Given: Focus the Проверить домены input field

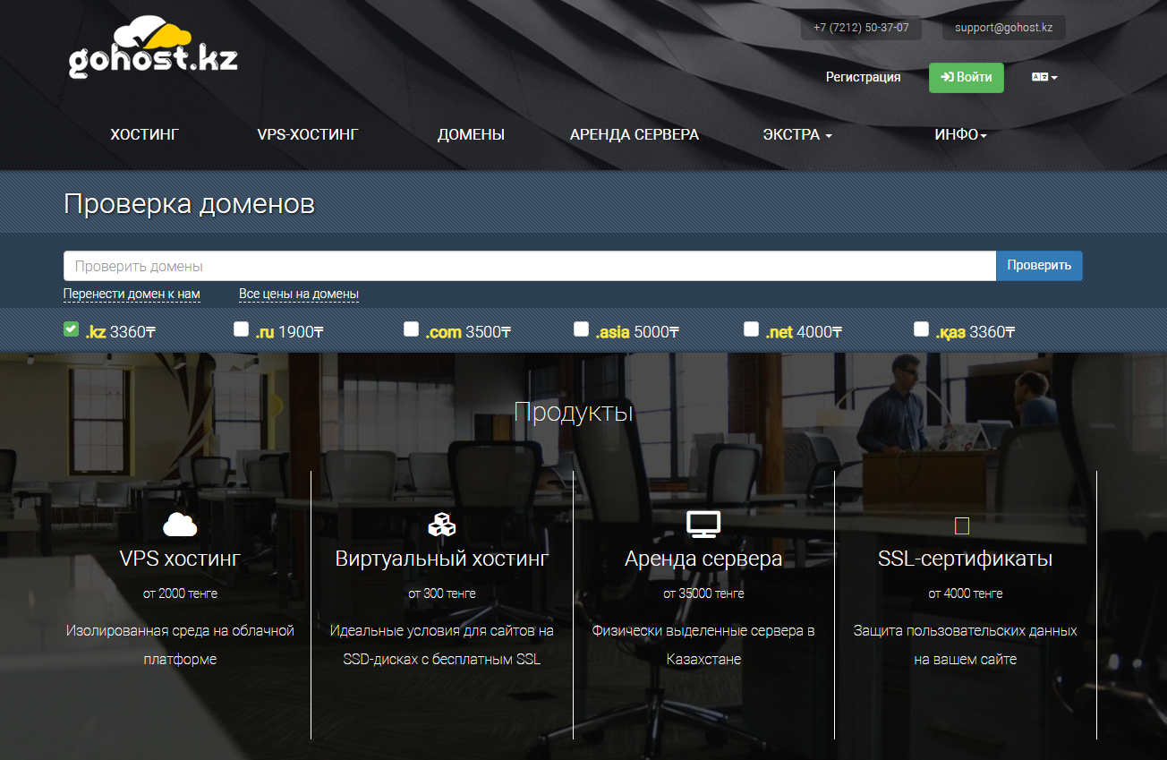Looking at the screenshot, I should (x=530, y=266).
